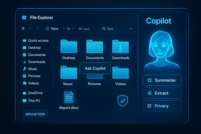Open OneDrive in the sidebar
The image size is (201, 134).
click(33, 93)
